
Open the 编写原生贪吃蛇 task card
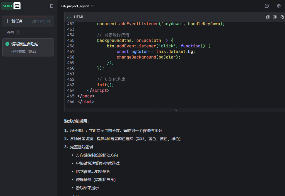(28, 47)
